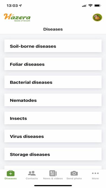Open Soil-borne diseases category
Viewport: 106px width, 188px height.
coord(53,46)
